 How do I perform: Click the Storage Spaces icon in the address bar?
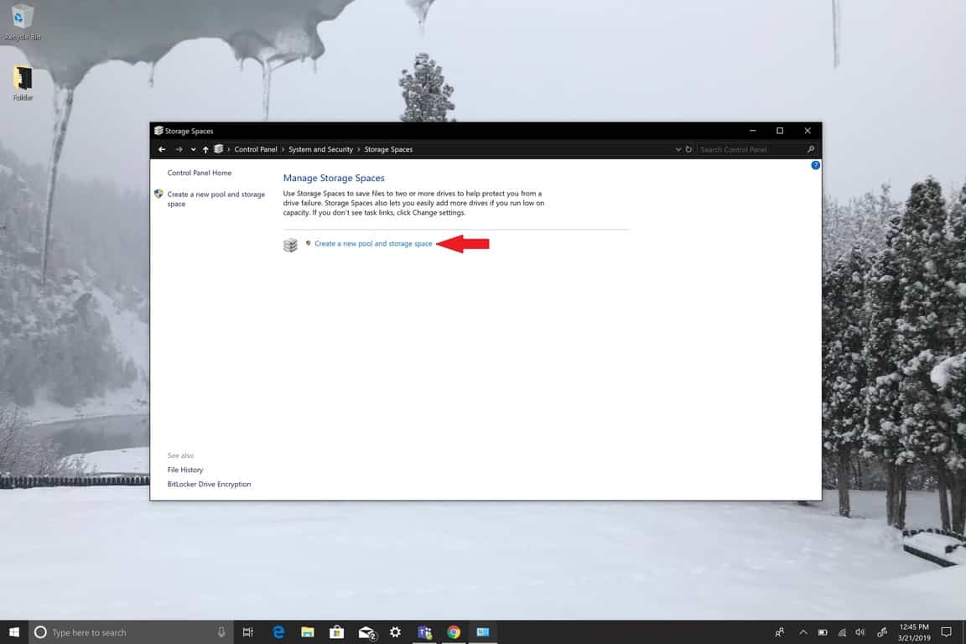click(218, 149)
